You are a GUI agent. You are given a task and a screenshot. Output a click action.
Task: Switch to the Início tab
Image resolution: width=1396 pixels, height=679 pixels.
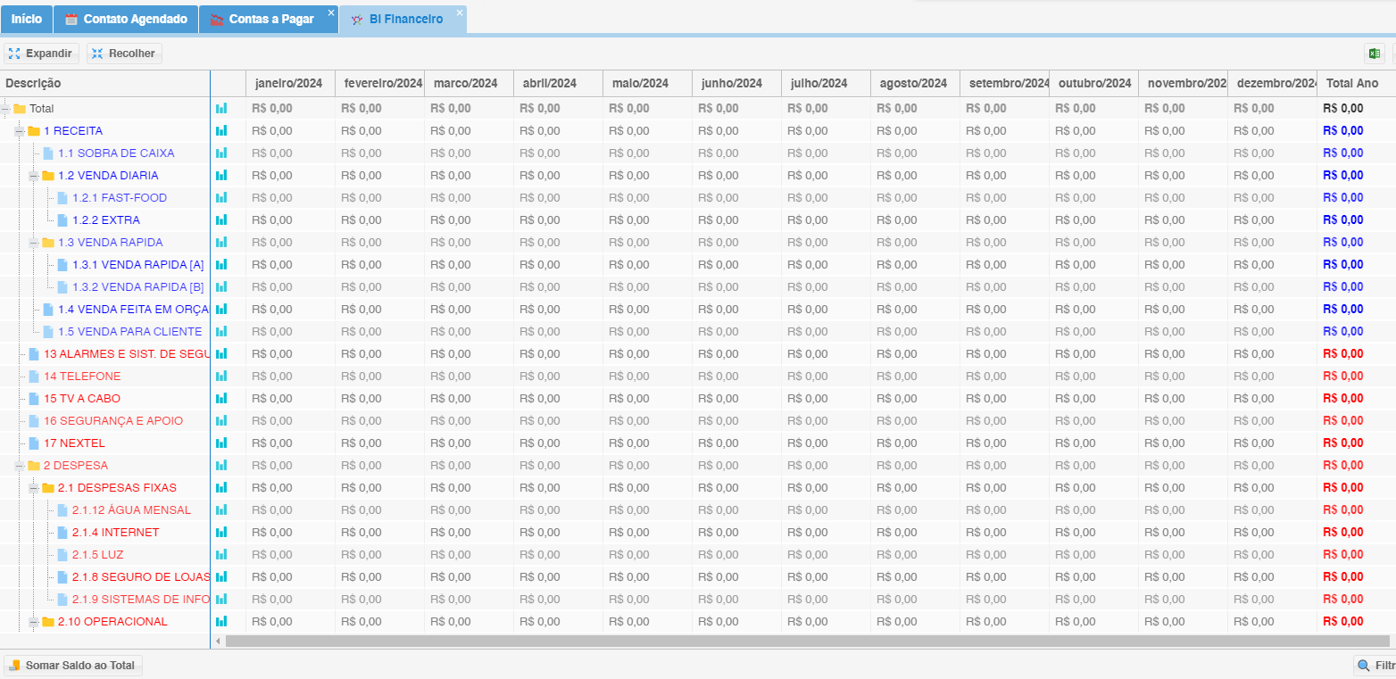click(x=26, y=19)
